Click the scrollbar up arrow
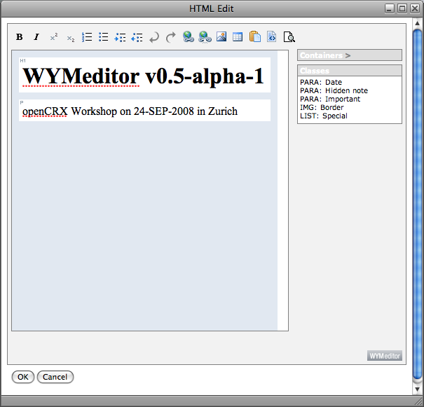 pos(417,23)
